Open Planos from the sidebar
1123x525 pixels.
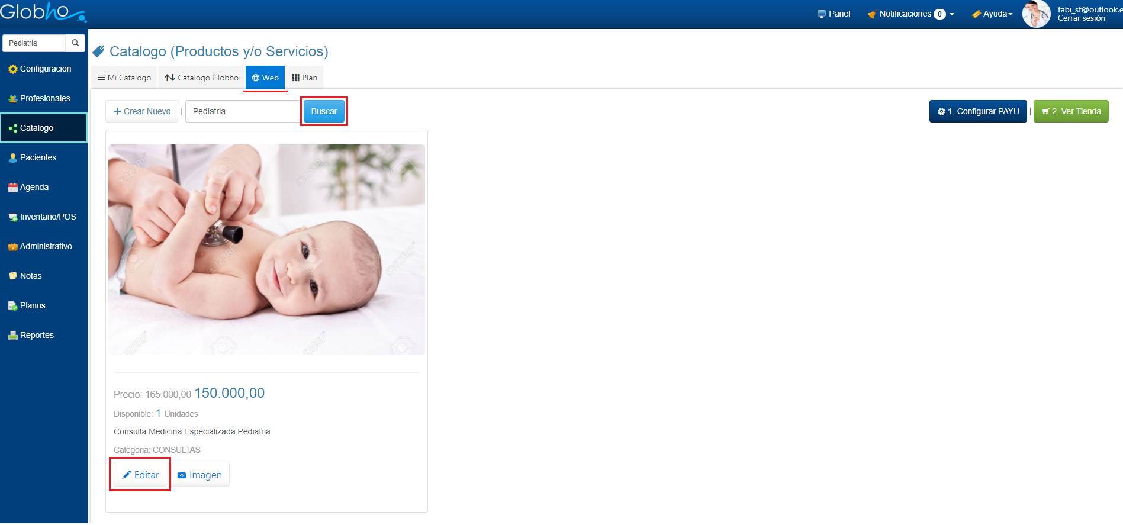(32, 306)
